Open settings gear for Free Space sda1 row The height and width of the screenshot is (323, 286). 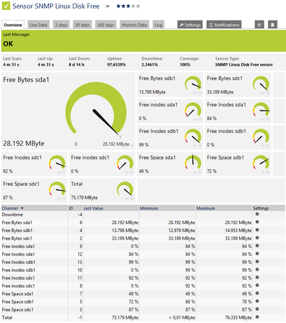(257, 293)
